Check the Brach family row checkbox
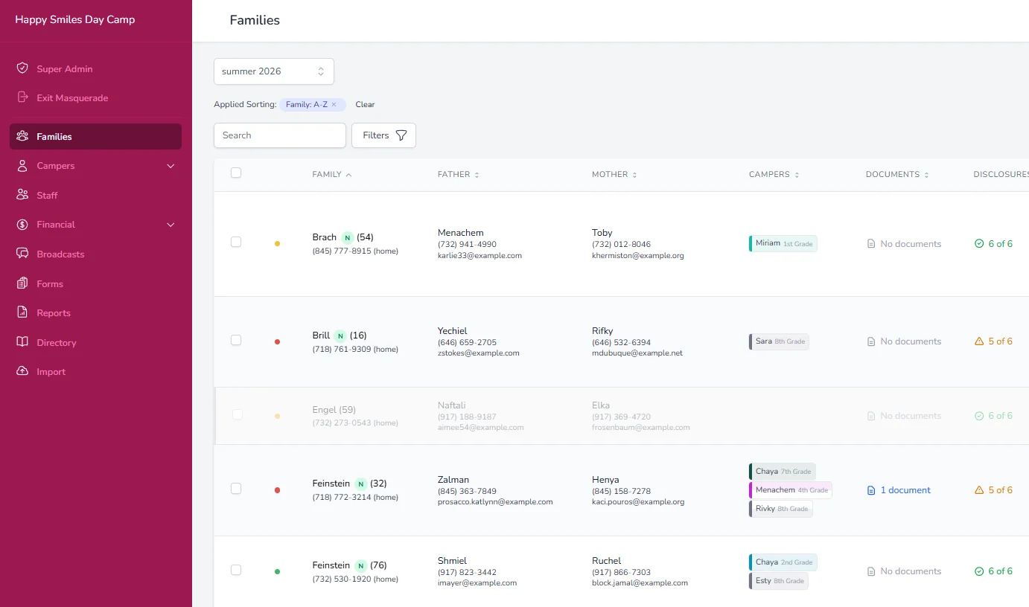 point(236,242)
